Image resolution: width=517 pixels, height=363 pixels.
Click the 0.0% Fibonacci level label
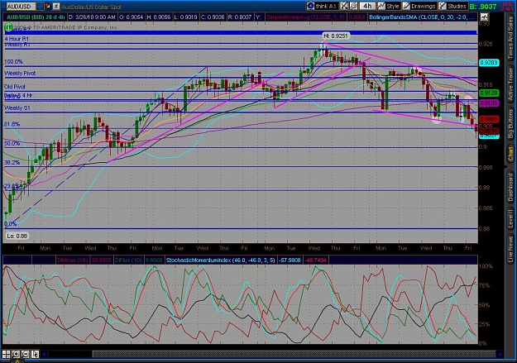[10, 224]
